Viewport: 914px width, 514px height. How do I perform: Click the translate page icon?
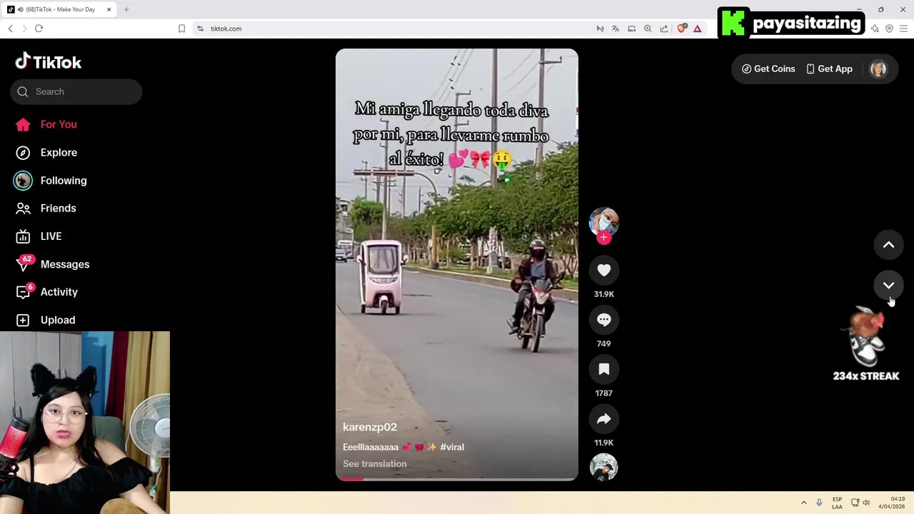tap(616, 29)
